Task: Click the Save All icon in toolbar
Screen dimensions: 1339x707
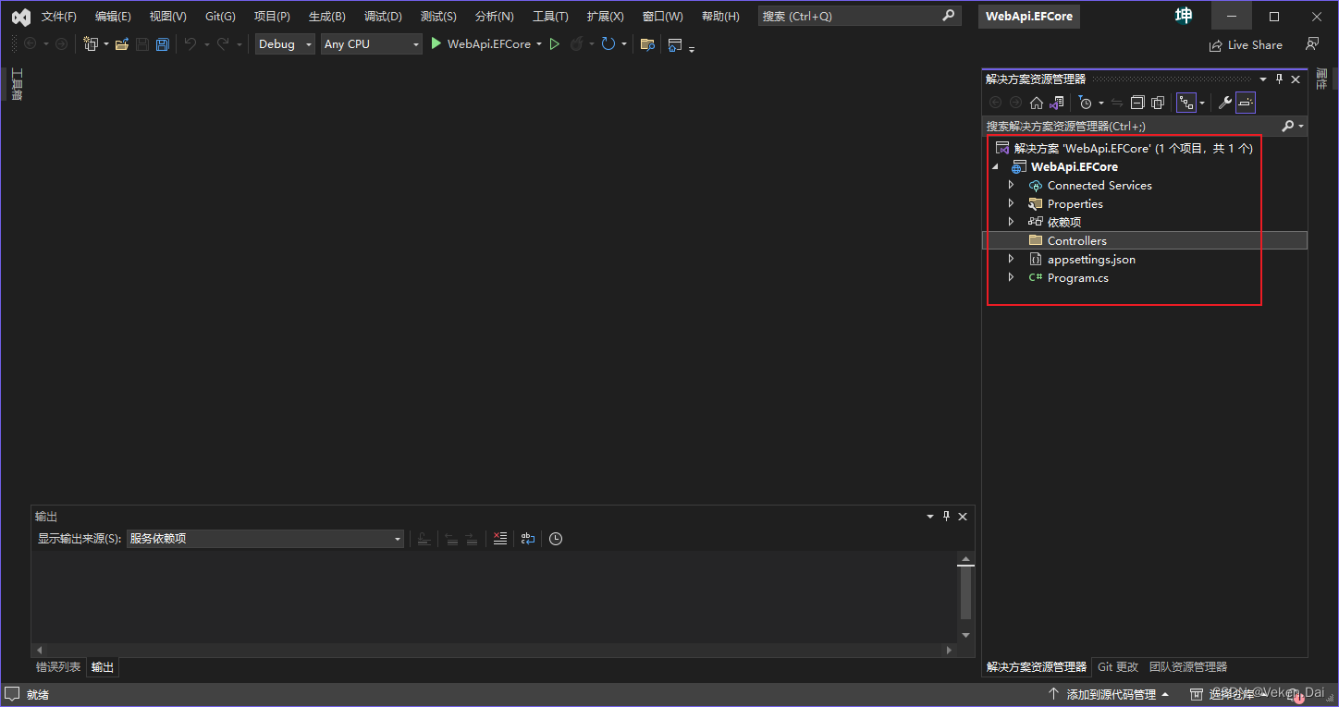Action: pyautogui.click(x=163, y=43)
